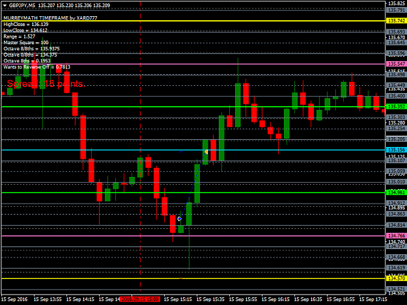Click the HighClose = 136.139 text
This screenshot has height=305, width=407.
[x=26, y=24]
